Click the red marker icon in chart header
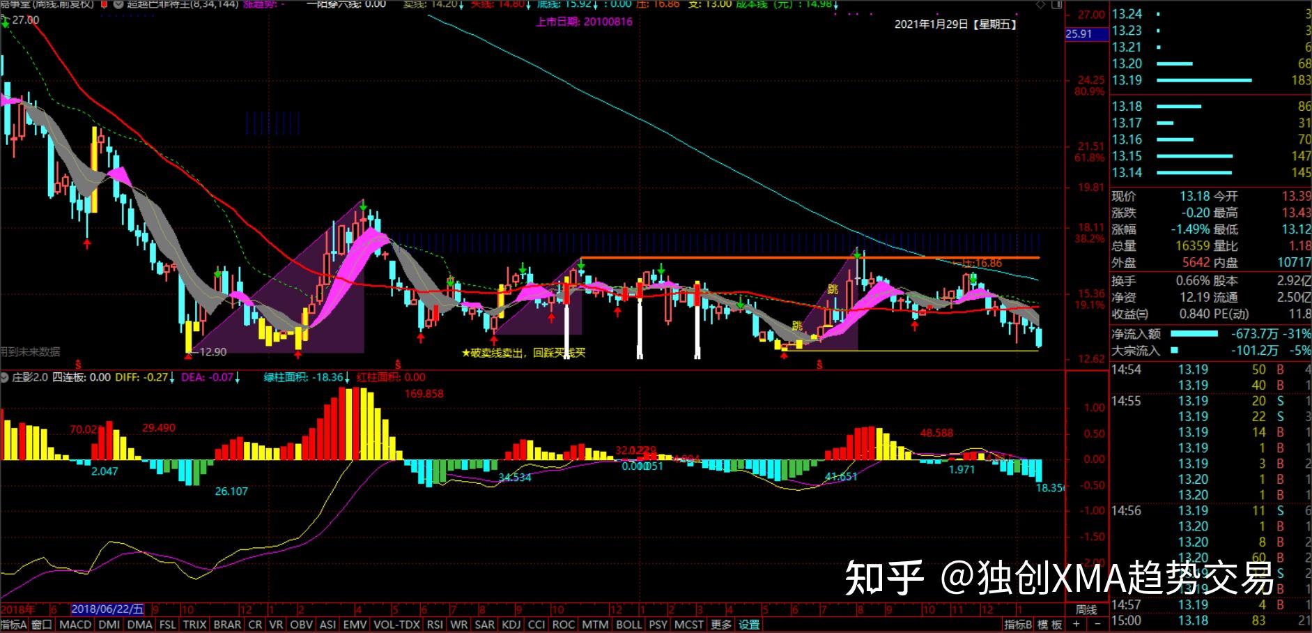The image size is (1312, 633). coord(105,4)
